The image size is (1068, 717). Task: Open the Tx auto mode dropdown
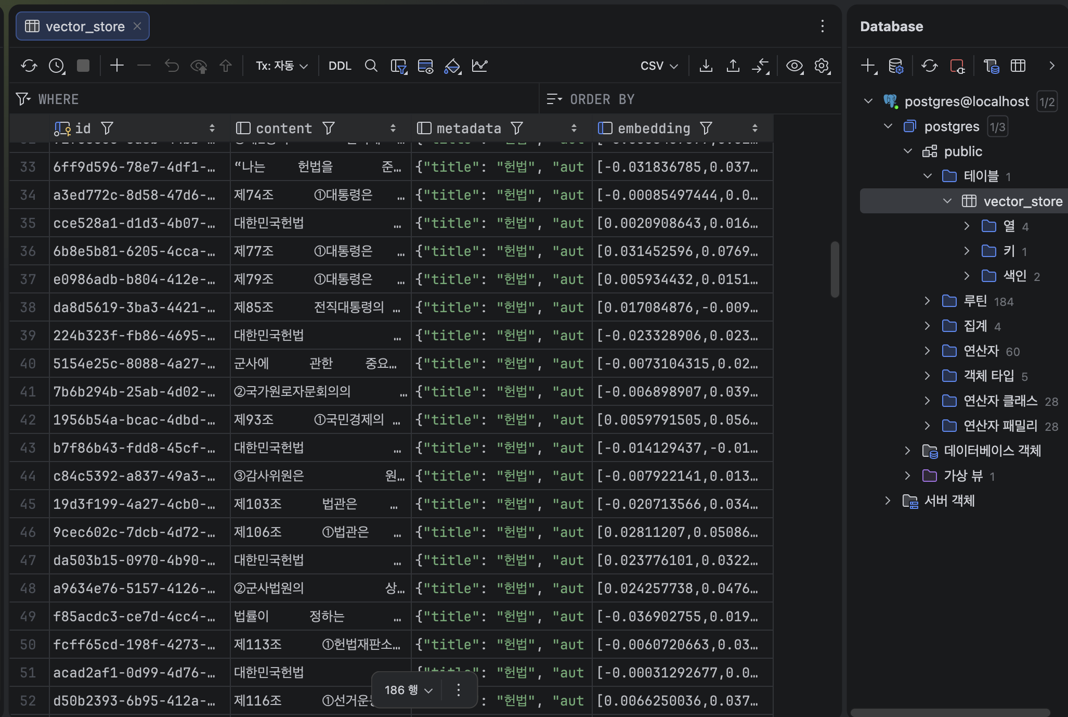coord(281,66)
